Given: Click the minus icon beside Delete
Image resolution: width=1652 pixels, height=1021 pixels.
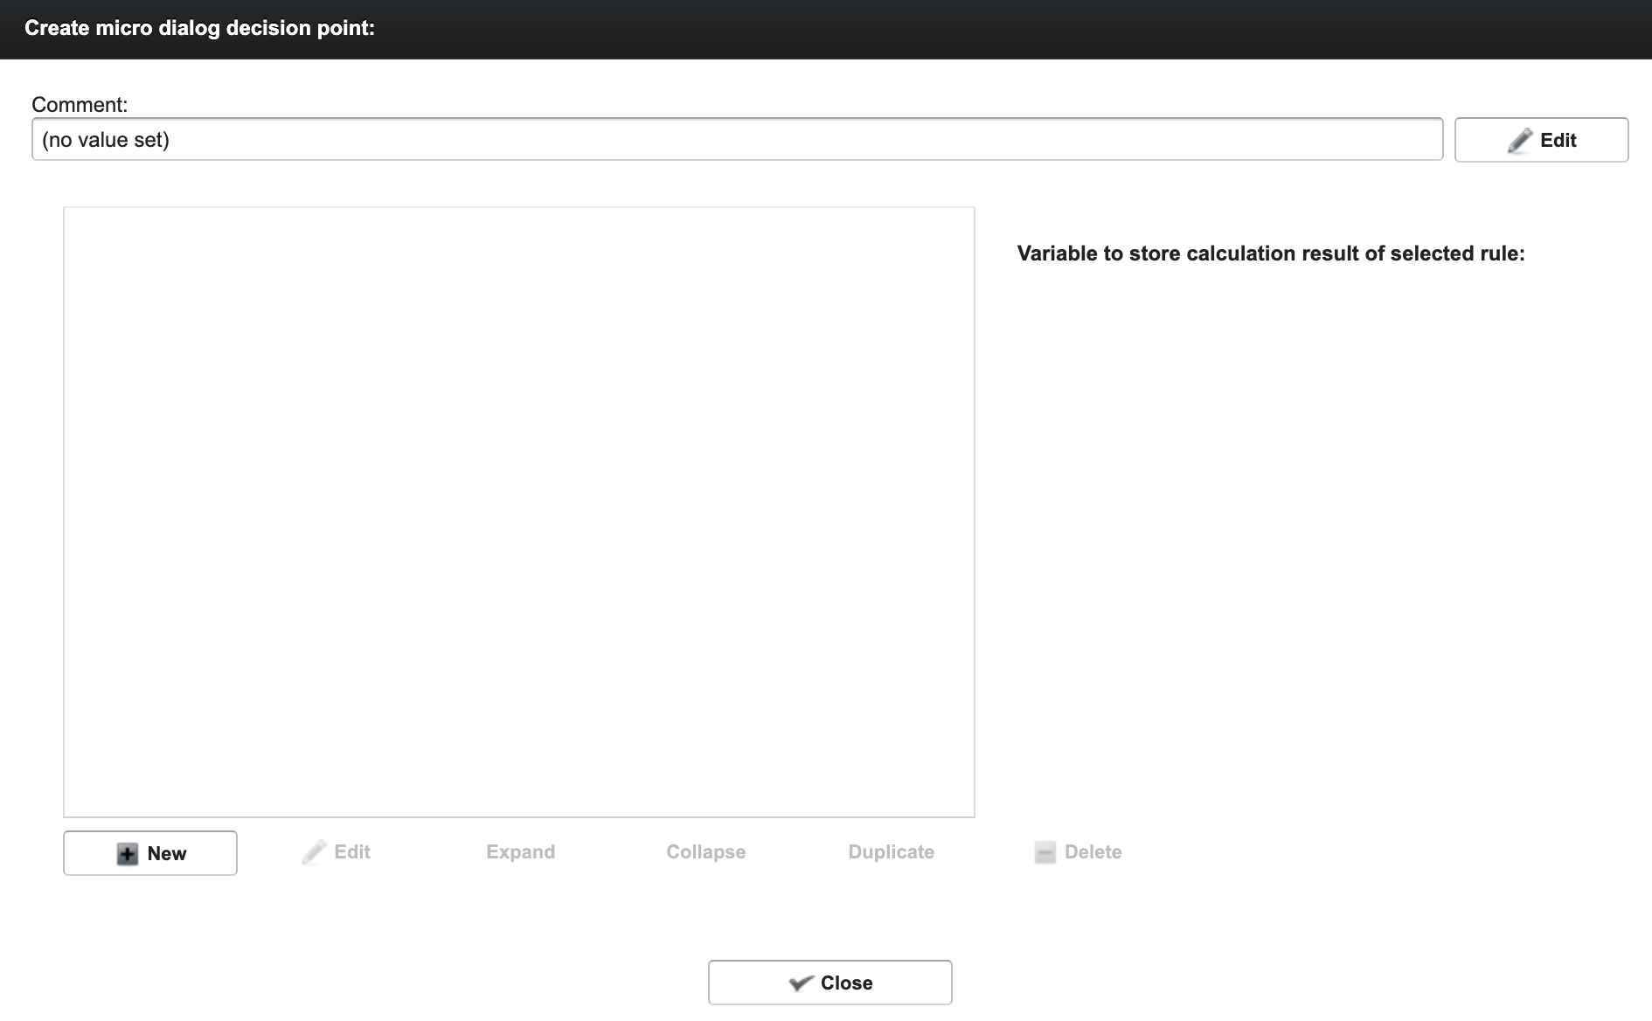Looking at the screenshot, I should 1045,852.
